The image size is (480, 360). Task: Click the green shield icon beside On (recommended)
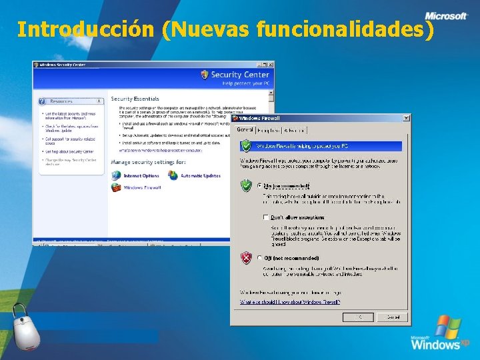[x=246, y=185]
